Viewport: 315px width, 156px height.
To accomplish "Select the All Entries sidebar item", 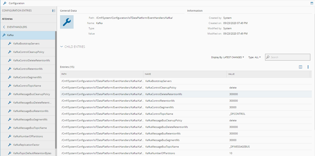I will click(7, 19).
